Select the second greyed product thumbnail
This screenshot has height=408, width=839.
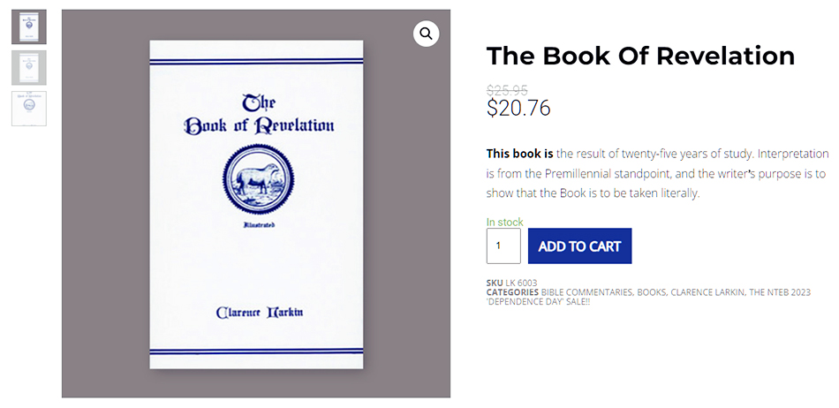coord(29,67)
